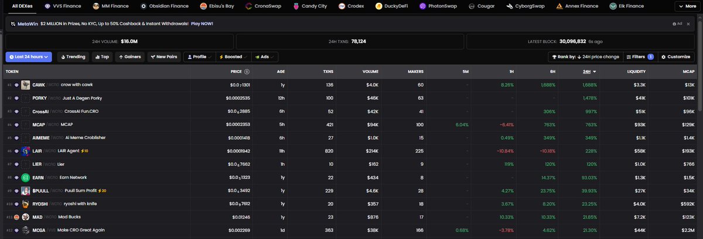
Task: Click the MetaWin ad logo icon
Action: (x=12, y=23)
